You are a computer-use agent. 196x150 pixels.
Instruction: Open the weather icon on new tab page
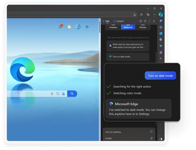pos(69,26)
